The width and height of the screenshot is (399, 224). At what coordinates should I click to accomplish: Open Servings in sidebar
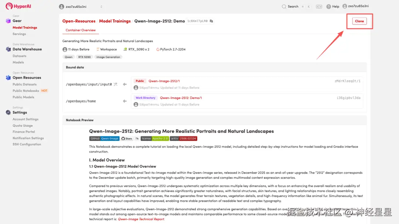click(19, 34)
